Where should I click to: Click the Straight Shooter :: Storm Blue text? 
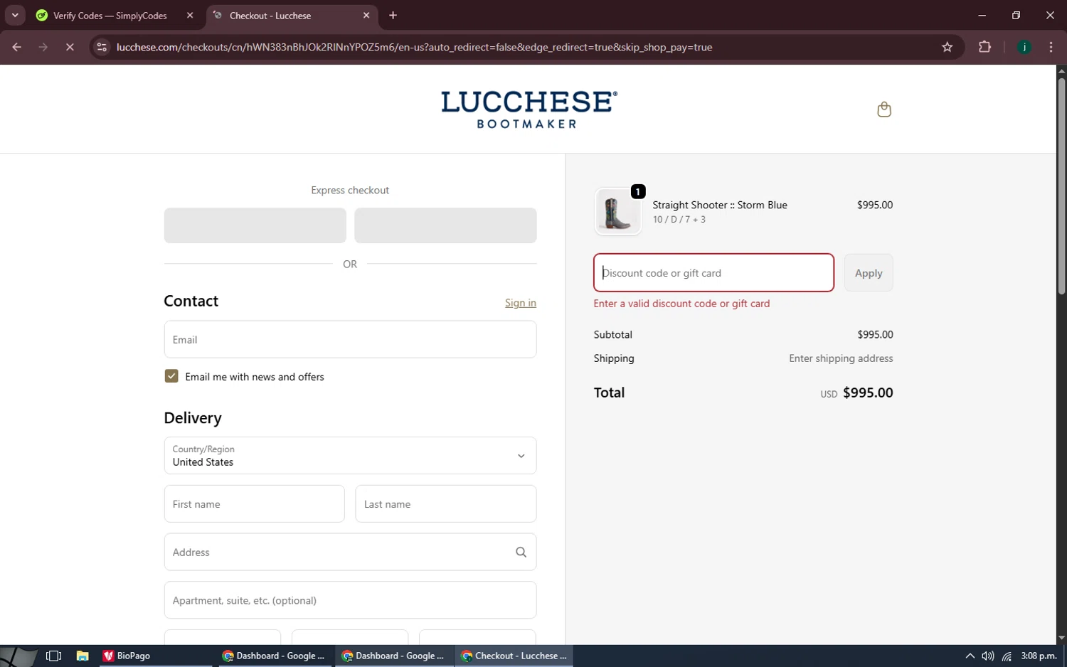[x=720, y=205]
